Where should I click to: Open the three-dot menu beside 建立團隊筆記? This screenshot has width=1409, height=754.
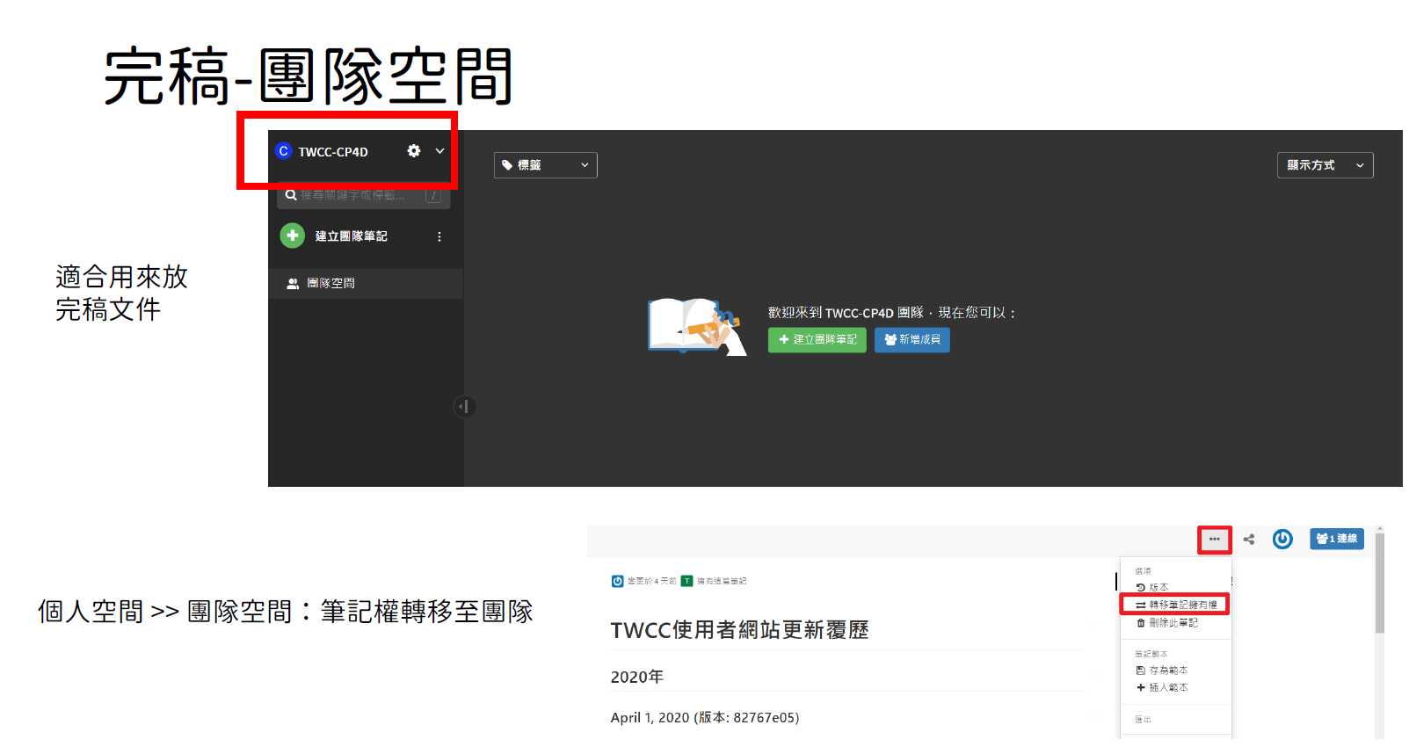click(439, 236)
